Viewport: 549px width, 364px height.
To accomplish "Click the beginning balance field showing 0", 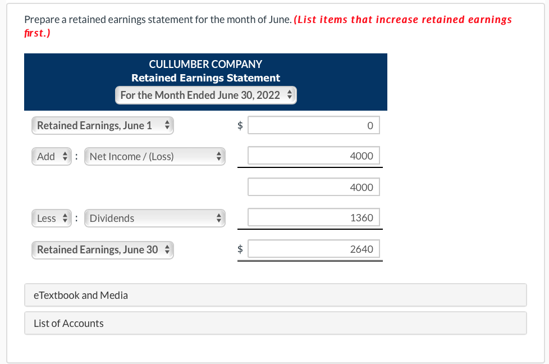I will point(314,125).
